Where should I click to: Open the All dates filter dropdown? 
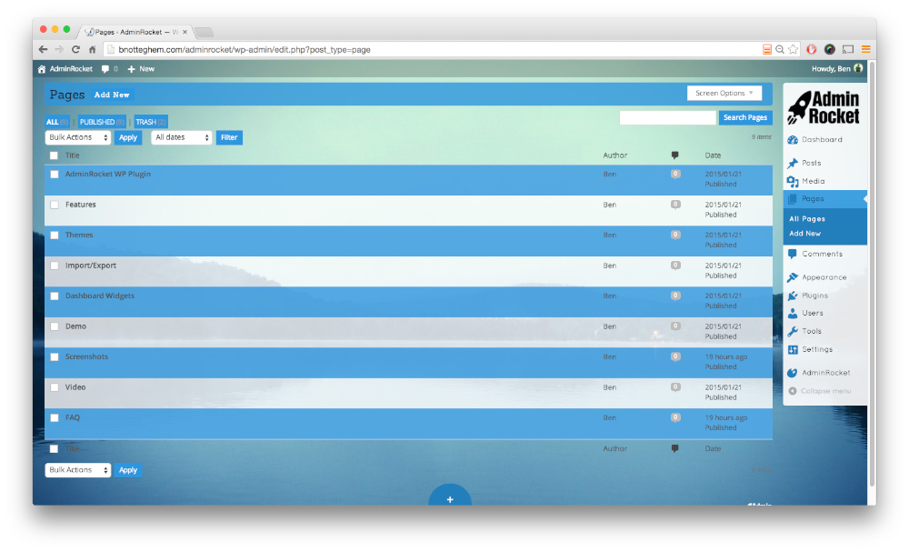pyautogui.click(x=182, y=137)
